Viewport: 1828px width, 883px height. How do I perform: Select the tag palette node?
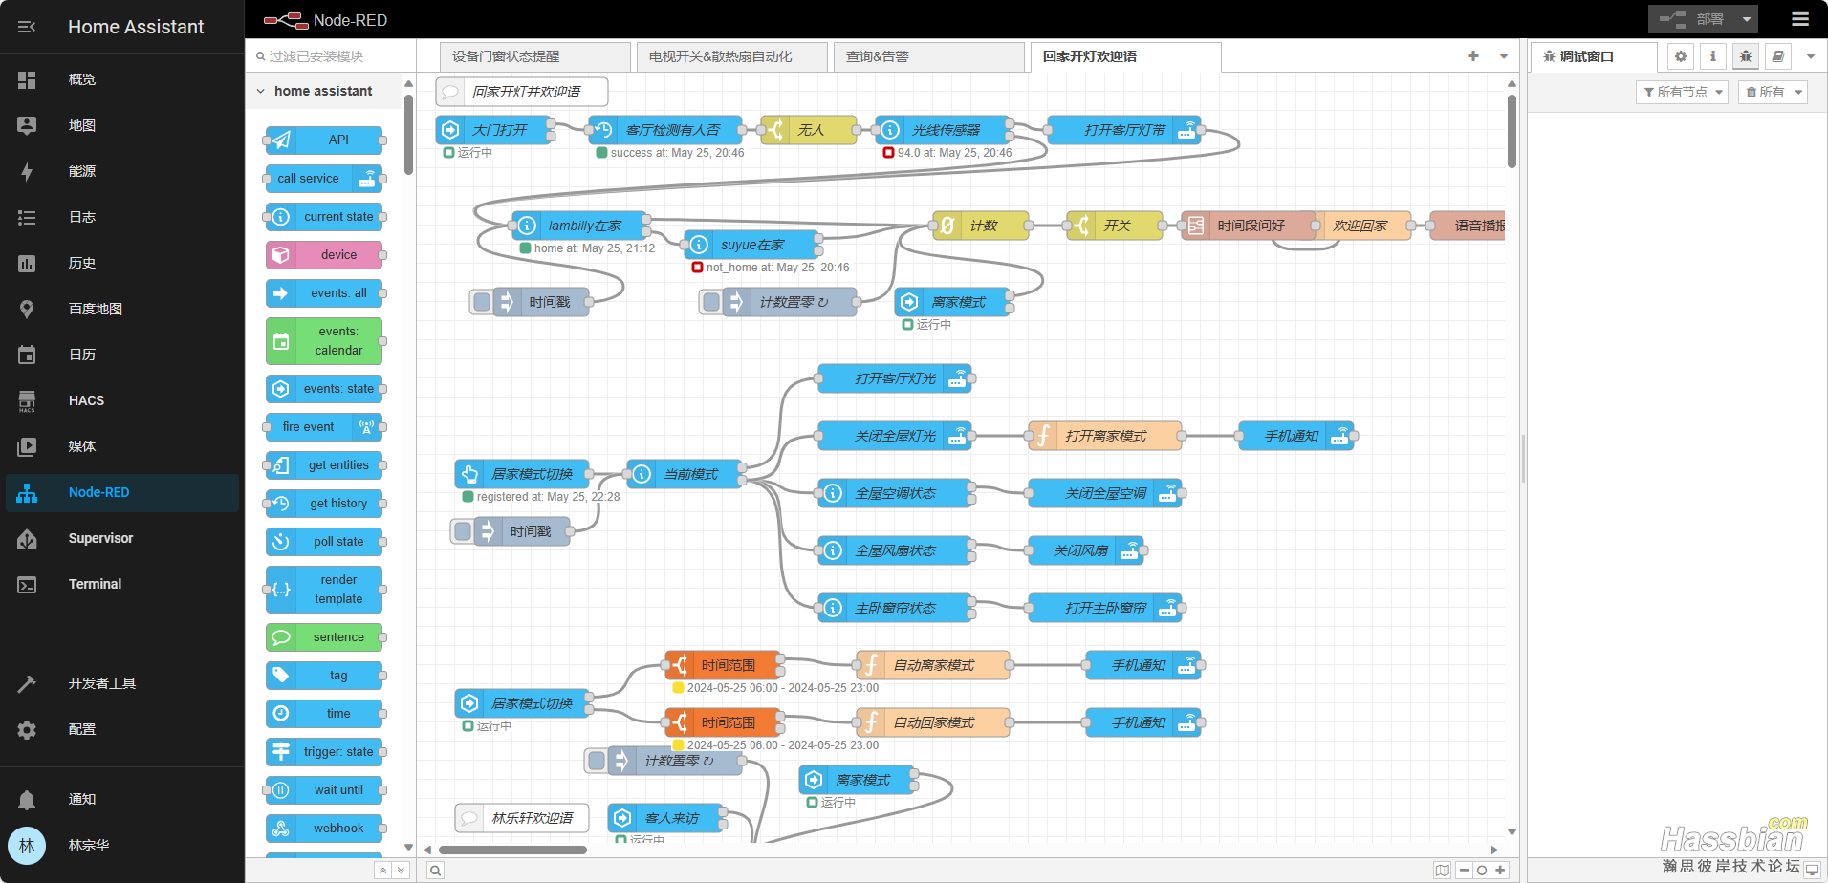point(324,675)
